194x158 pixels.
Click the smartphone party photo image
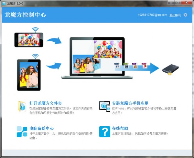[29, 40]
